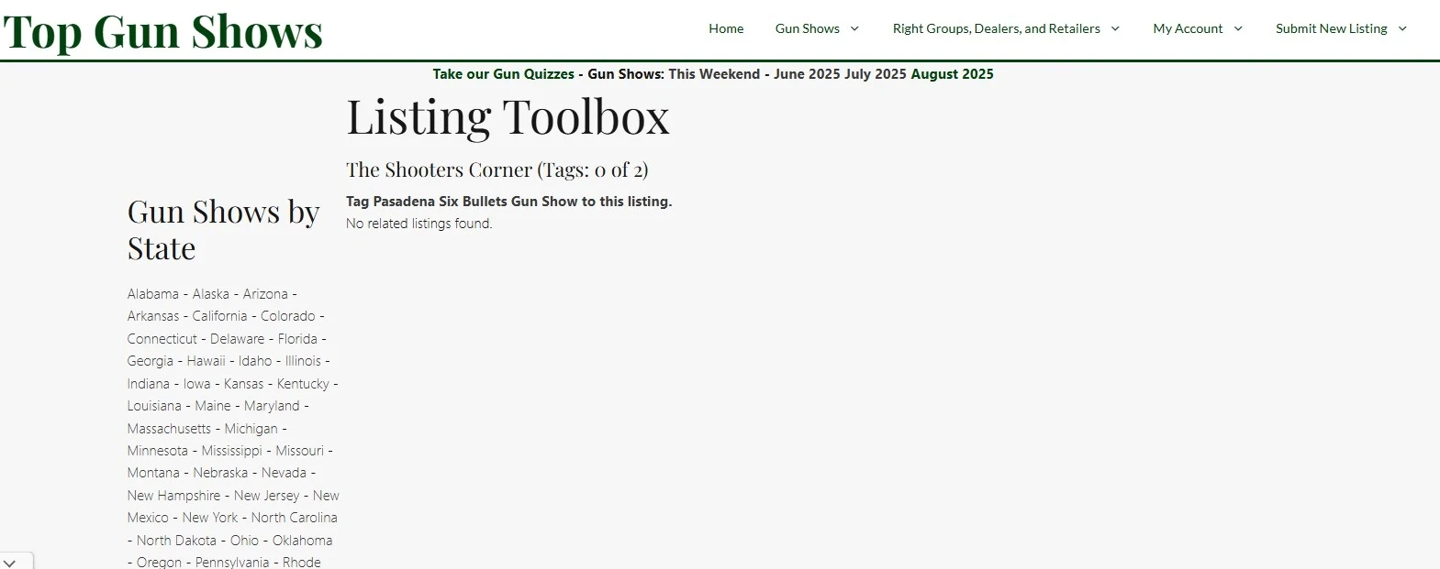Choose Alabama from state list
The image size is (1440, 569).
(x=152, y=294)
